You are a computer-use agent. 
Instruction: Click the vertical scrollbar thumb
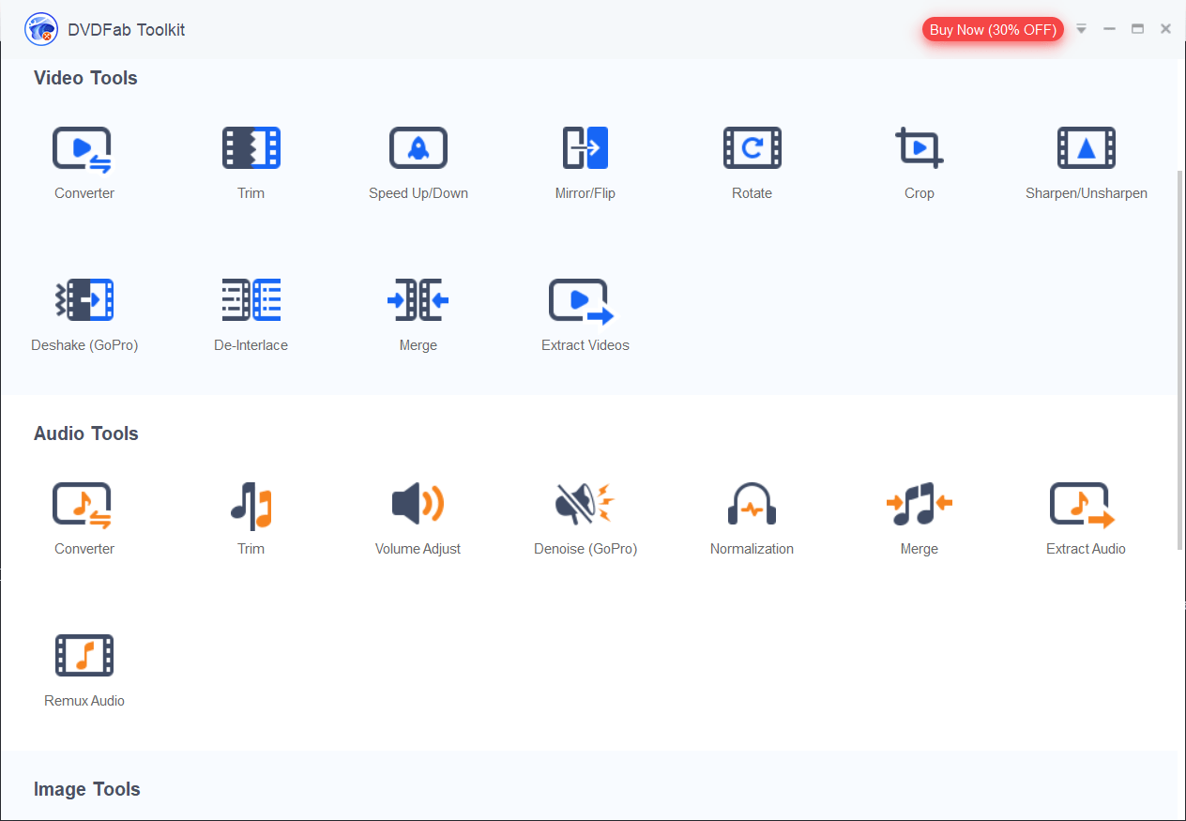pos(1180,360)
